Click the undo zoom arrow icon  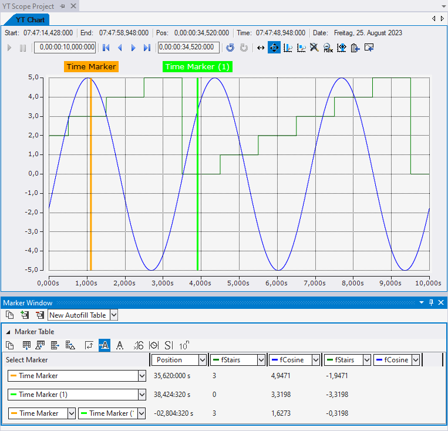230,48
